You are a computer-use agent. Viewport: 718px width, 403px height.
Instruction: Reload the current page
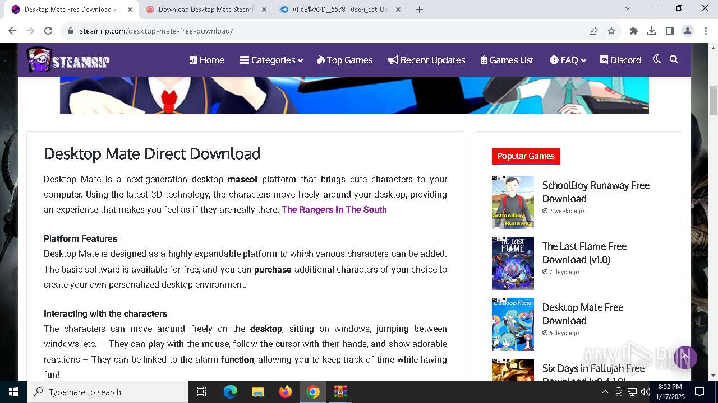[48, 31]
